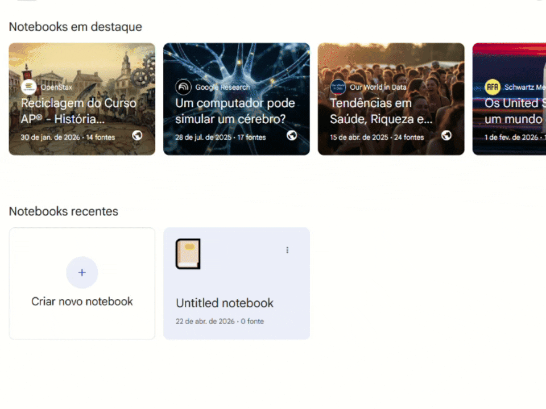Click the book emoji on Untitled notebook
Viewport: 546px width, 409px height.
tap(188, 254)
